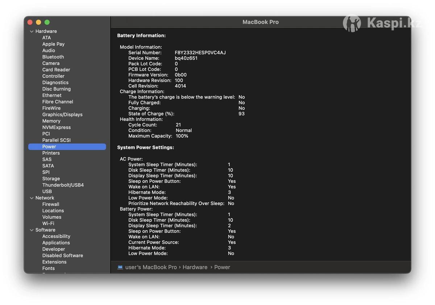Click the battery Serial Number value
The height and width of the screenshot is (305, 435).
[x=200, y=53]
